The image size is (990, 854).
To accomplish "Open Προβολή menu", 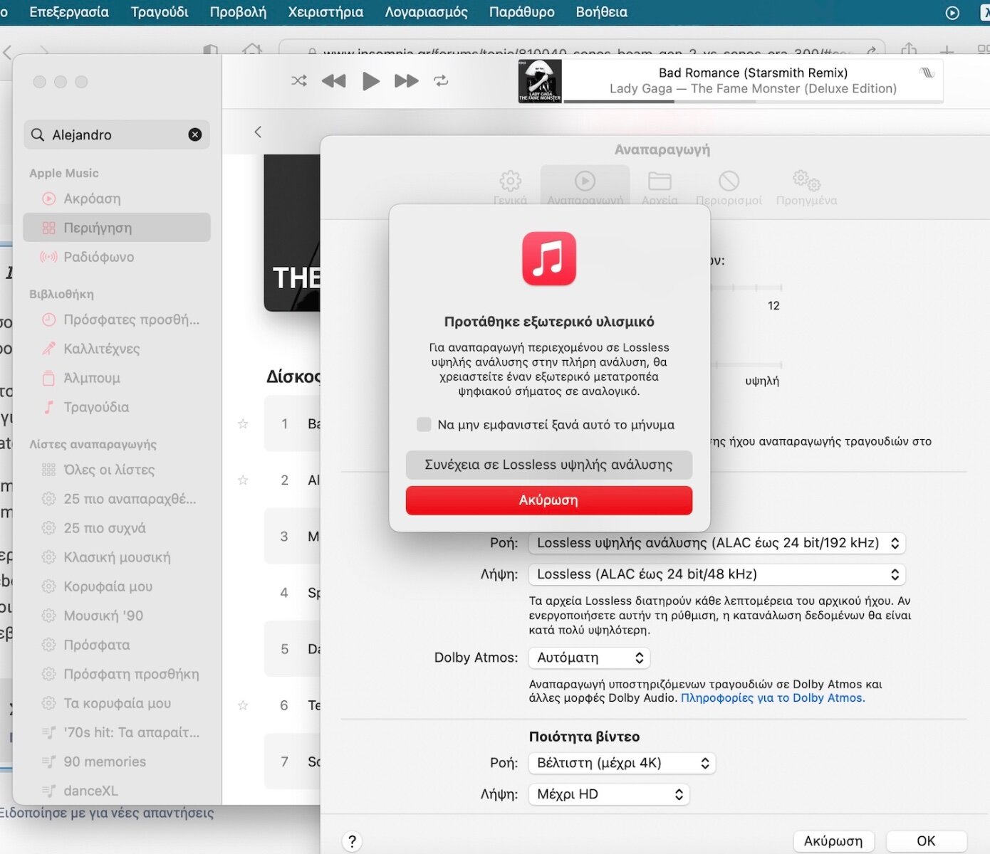I will click(x=238, y=12).
